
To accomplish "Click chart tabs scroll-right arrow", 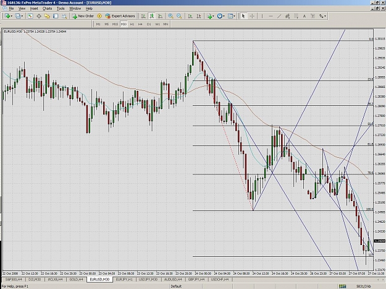I will pos(382,279).
